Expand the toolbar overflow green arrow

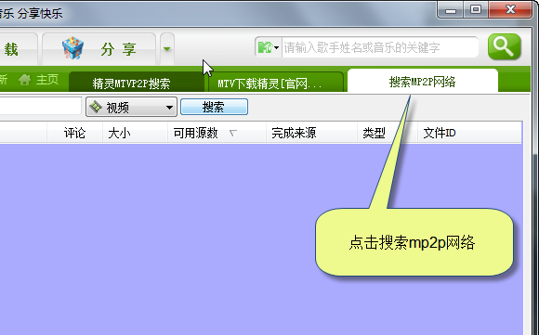[x=167, y=49]
